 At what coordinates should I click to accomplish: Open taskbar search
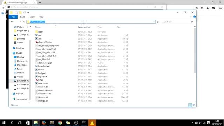click(x=12, y=123)
